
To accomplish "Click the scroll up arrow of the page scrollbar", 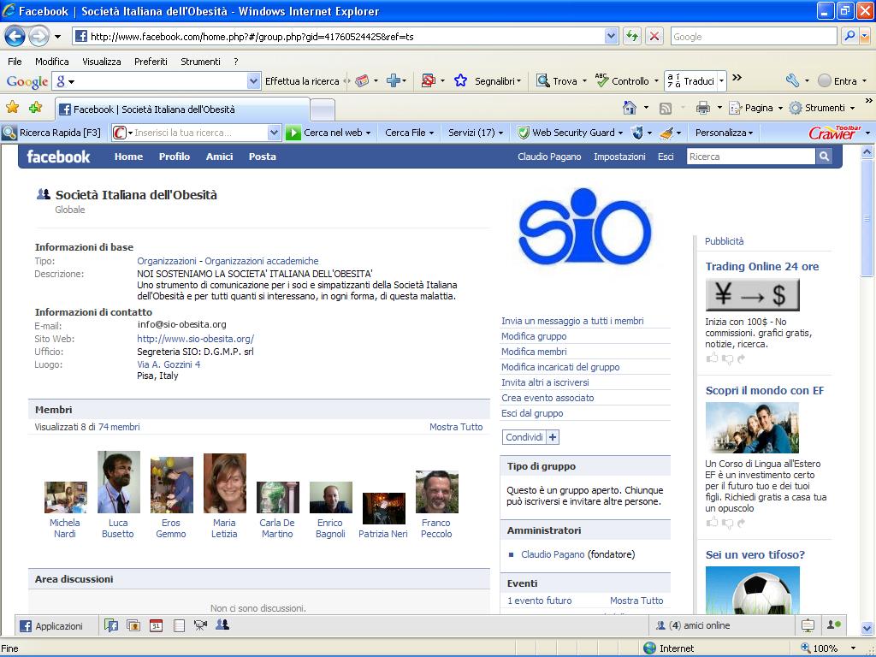I will [867, 151].
